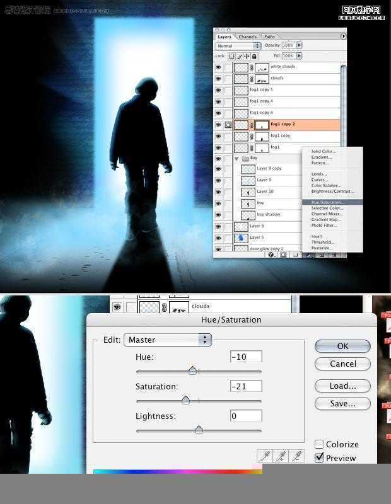Click the first eyedropper in Hue/Saturation
391x504 pixels.
click(265, 456)
